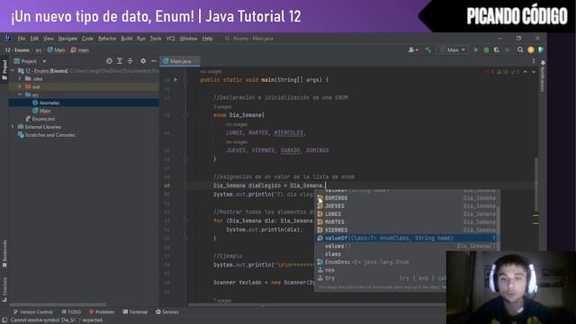Click run gutter icon beside main method

tap(175, 80)
